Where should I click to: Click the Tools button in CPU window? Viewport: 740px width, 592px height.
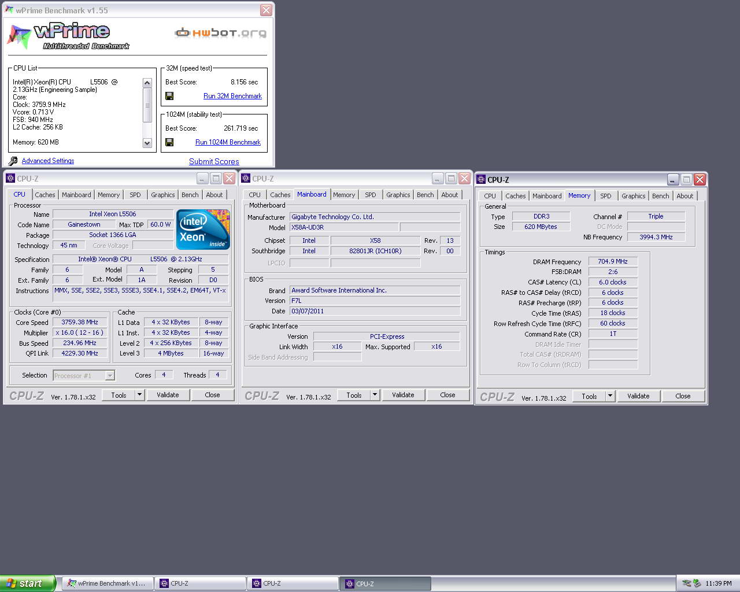tap(119, 395)
